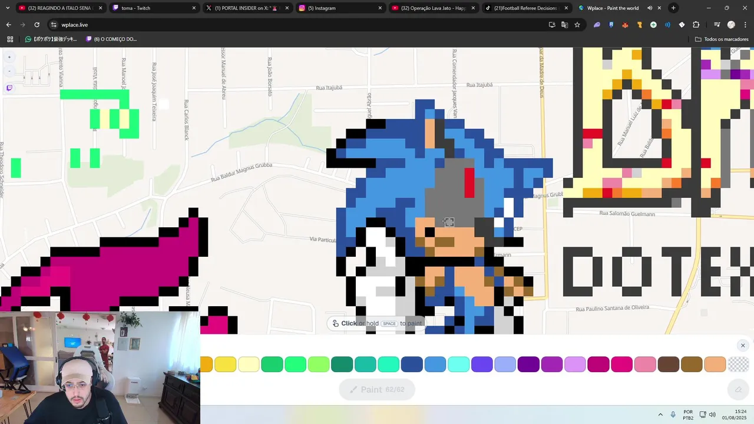
Task: Open O COMEÇO DO... bookmark
Action: coord(111,39)
